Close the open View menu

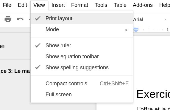(39, 5)
